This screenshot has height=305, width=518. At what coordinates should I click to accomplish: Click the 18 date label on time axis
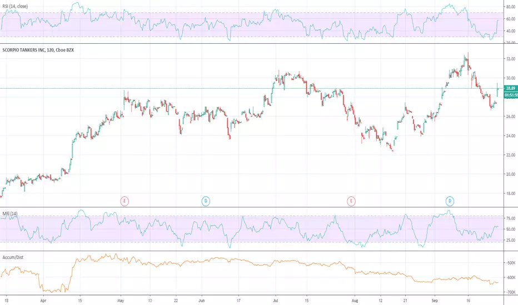click(7, 301)
